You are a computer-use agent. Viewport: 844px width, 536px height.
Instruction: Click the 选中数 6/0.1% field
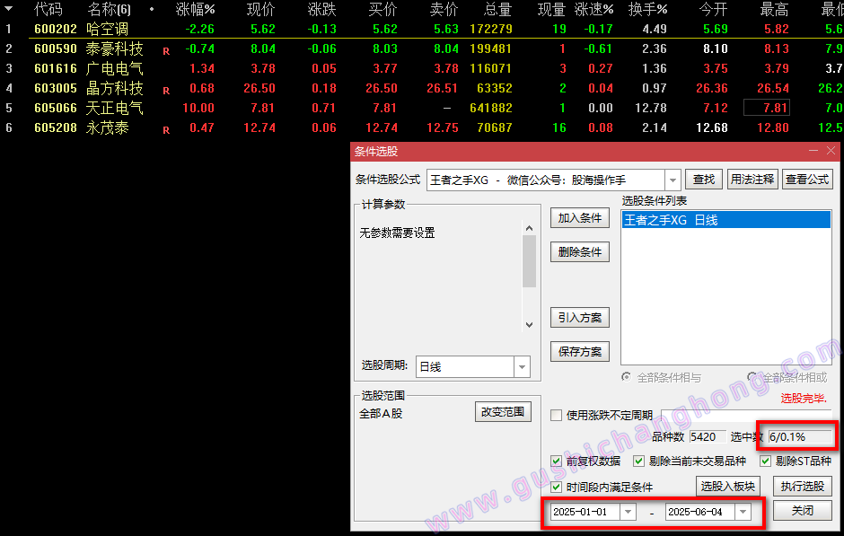click(x=800, y=437)
